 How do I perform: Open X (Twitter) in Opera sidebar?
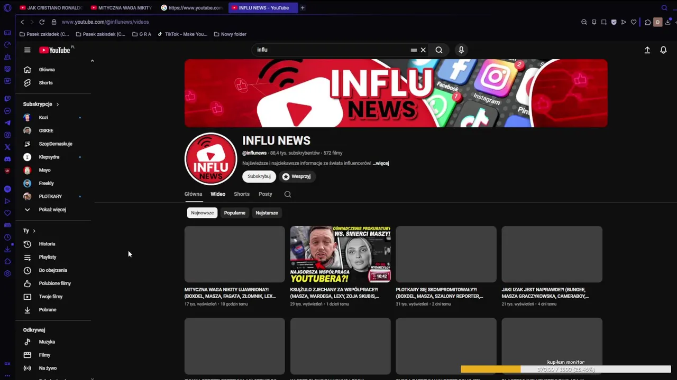7,147
